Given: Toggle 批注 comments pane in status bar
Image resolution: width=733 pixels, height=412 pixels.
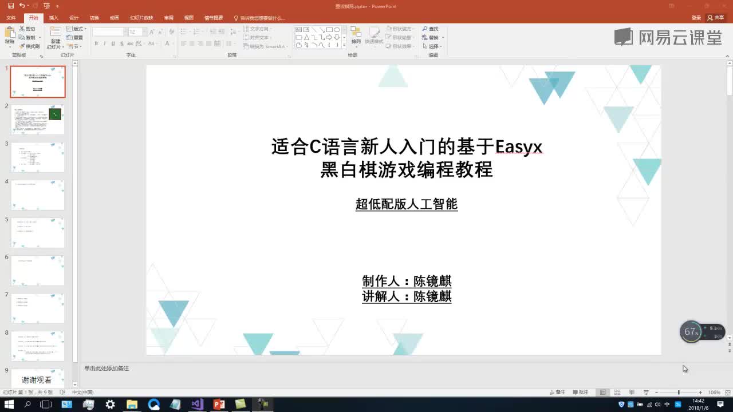Looking at the screenshot, I should pos(580,393).
